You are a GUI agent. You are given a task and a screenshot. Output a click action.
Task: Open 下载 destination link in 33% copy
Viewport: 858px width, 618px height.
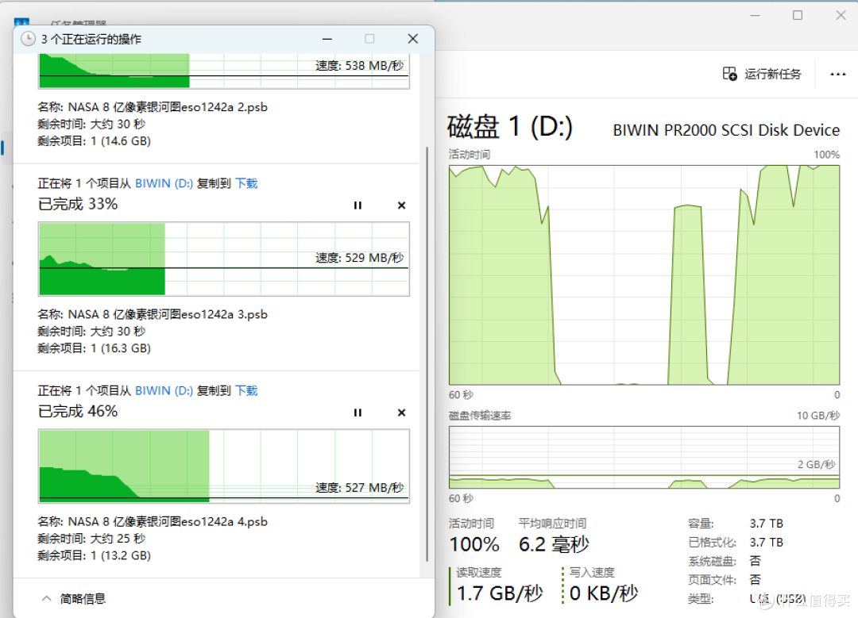coord(246,183)
